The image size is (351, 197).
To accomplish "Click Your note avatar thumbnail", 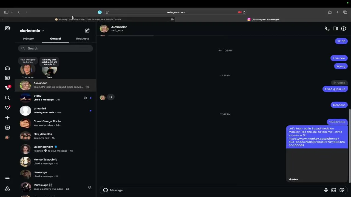I will point(28,69).
